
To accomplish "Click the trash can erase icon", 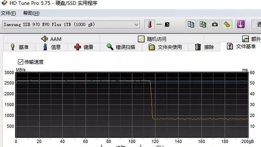I will click(x=198, y=47).
